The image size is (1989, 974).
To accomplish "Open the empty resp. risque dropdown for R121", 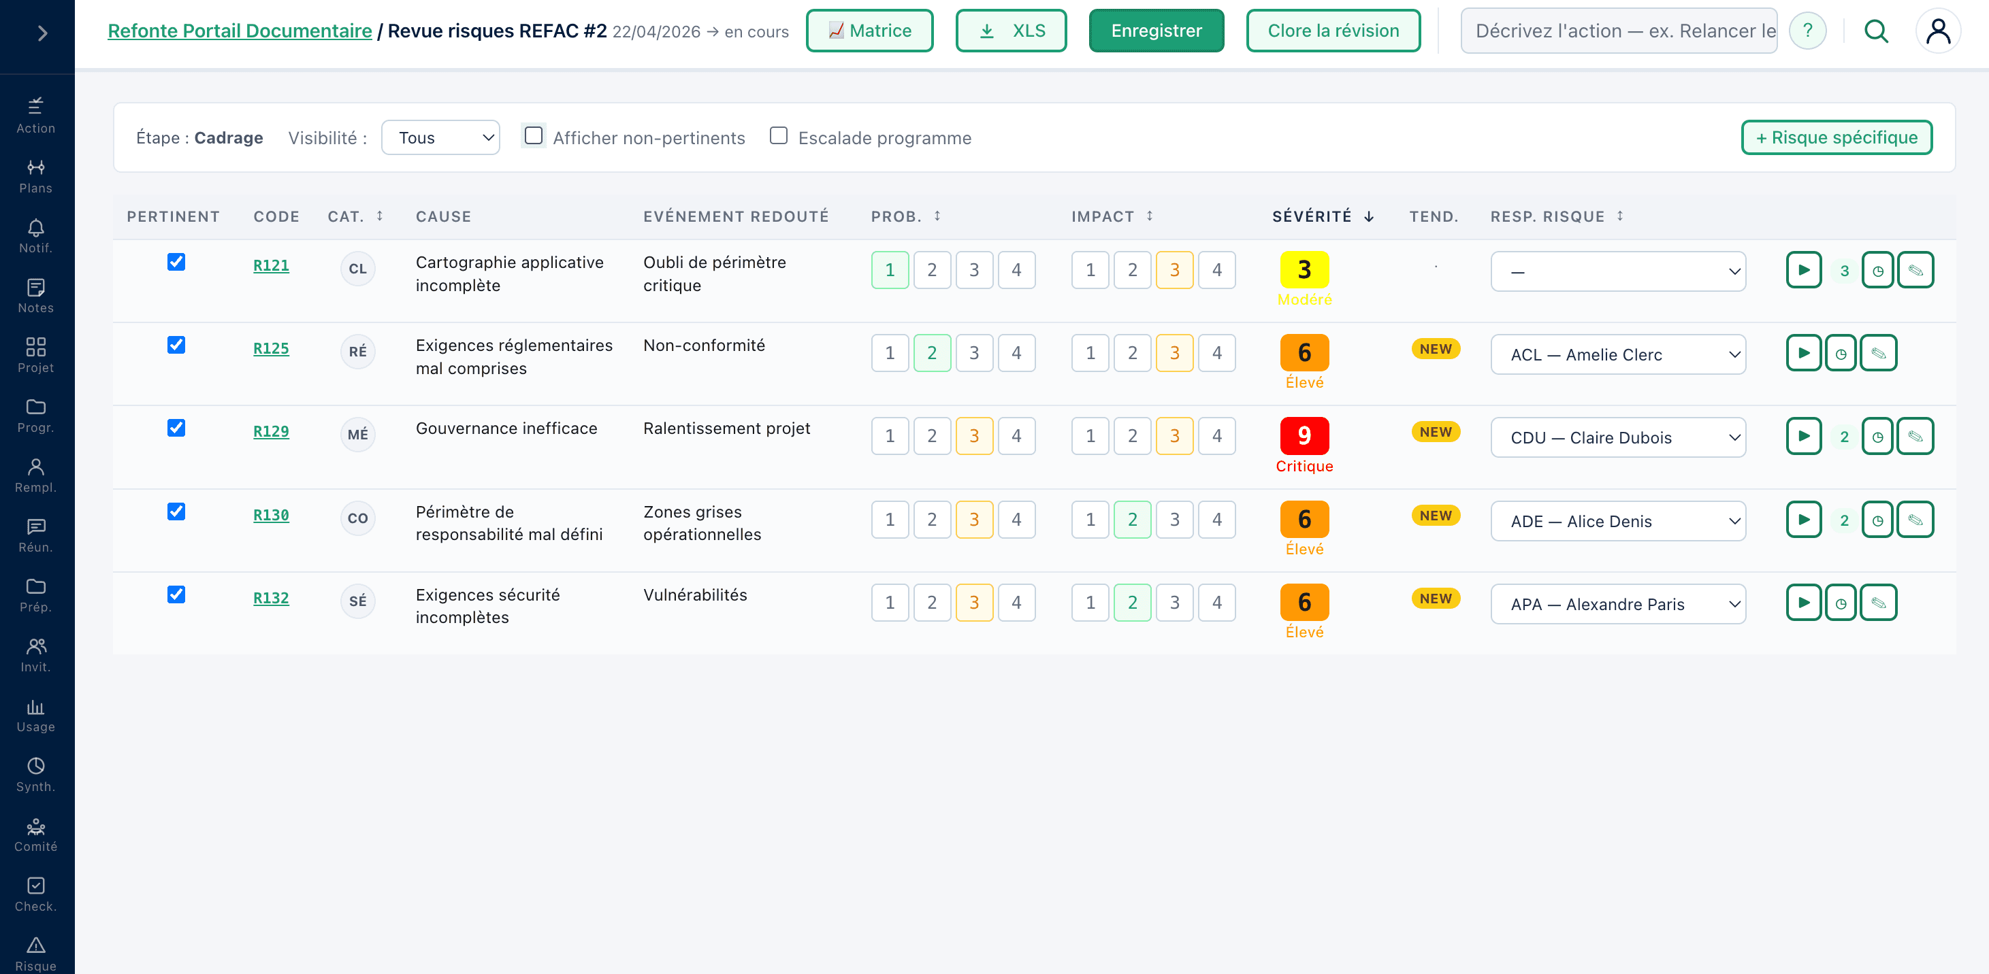I will [1617, 271].
